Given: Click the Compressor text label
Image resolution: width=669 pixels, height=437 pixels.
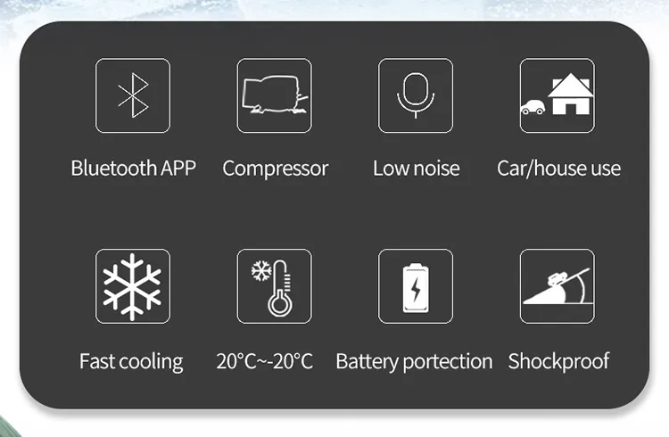Looking at the screenshot, I should pos(276,169).
